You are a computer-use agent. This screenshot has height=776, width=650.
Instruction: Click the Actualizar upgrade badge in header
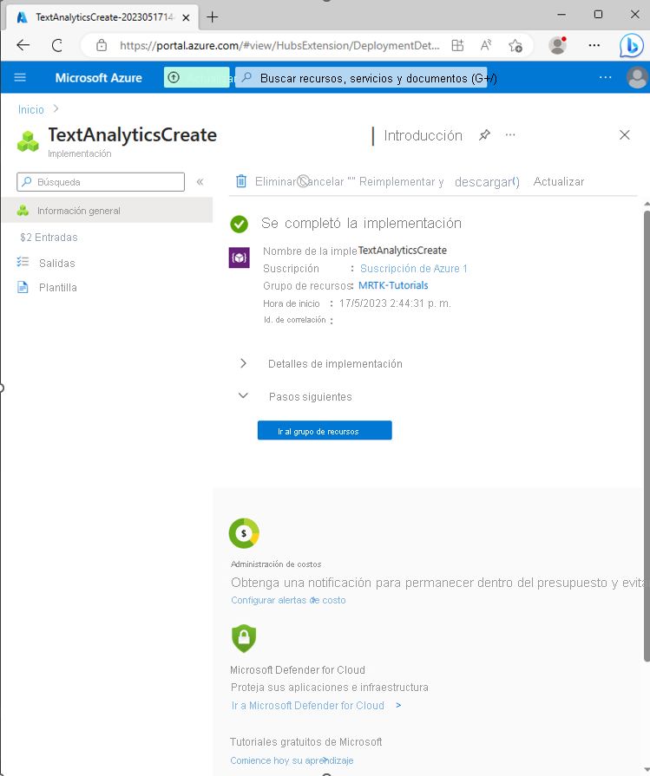tap(197, 77)
